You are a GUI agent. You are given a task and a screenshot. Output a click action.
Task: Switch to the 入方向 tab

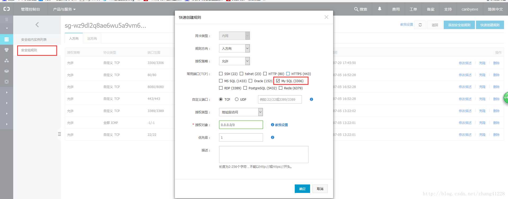pyautogui.click(x=74, y=38)
